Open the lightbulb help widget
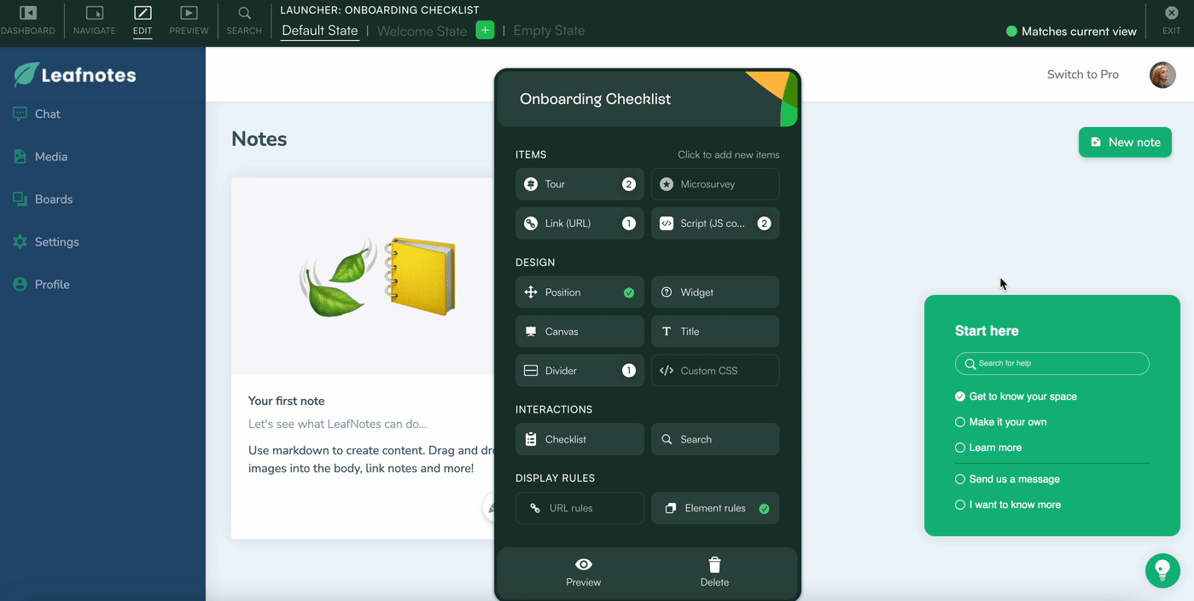Viewport: 1194px width, 601px height. [1162, 570]
